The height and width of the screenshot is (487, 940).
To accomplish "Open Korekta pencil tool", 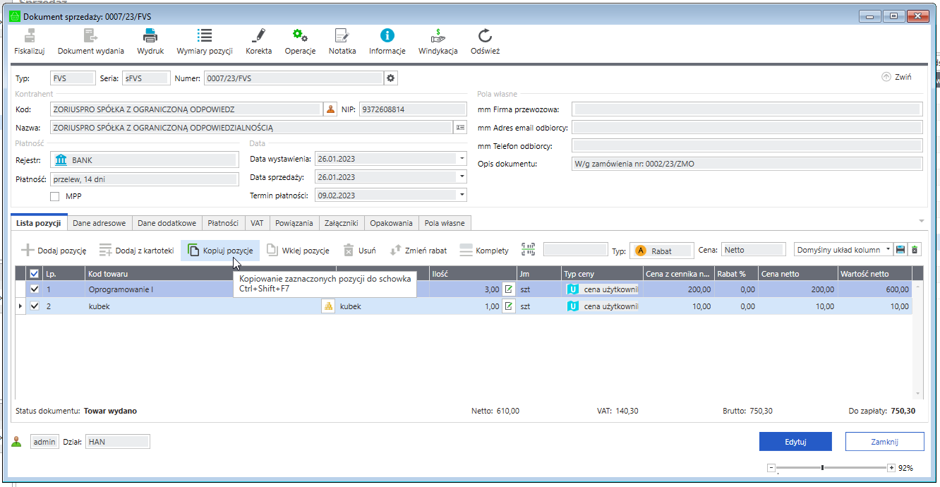I will click(x=258, y=36).
